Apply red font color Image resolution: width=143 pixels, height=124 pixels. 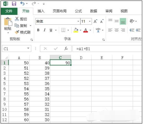(x=86, y=30)
